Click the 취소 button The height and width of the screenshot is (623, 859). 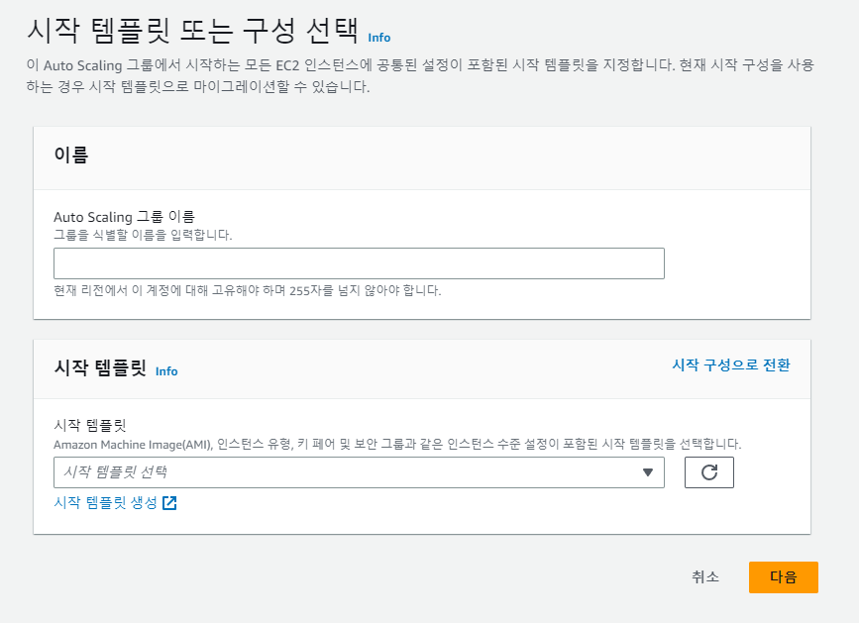[705, 577]
